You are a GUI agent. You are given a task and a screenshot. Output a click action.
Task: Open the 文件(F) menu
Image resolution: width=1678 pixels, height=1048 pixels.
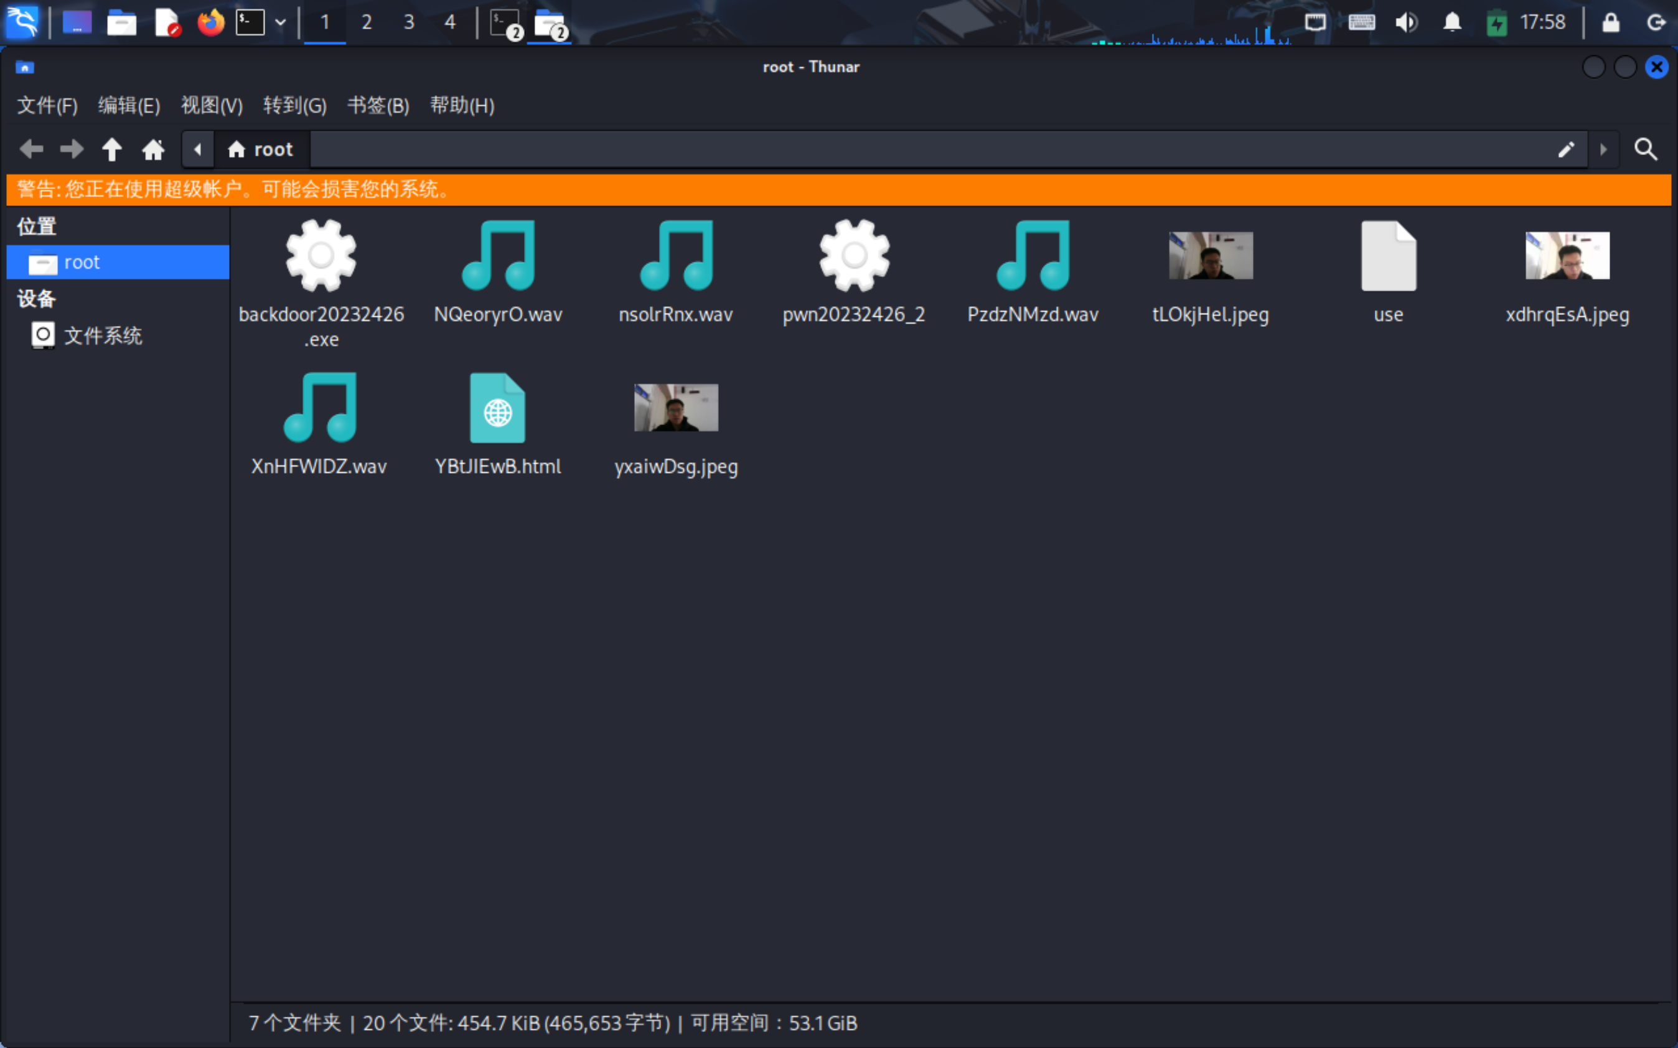coord(47,105)
